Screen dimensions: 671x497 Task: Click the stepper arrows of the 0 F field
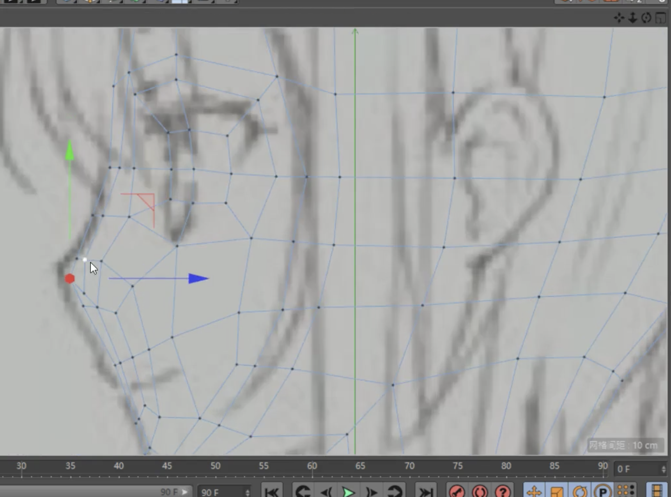[663, 469]
